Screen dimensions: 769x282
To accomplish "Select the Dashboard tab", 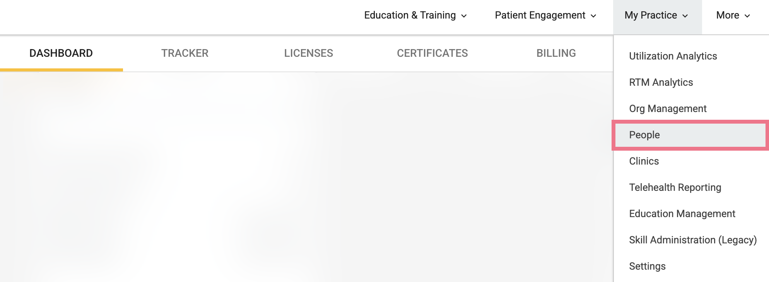I will point(61,53).
